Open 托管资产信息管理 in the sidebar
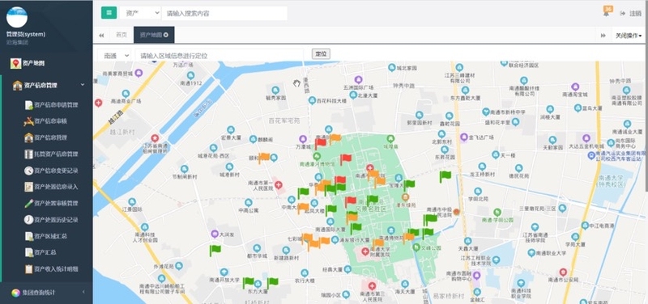 (x=51, y=154)
